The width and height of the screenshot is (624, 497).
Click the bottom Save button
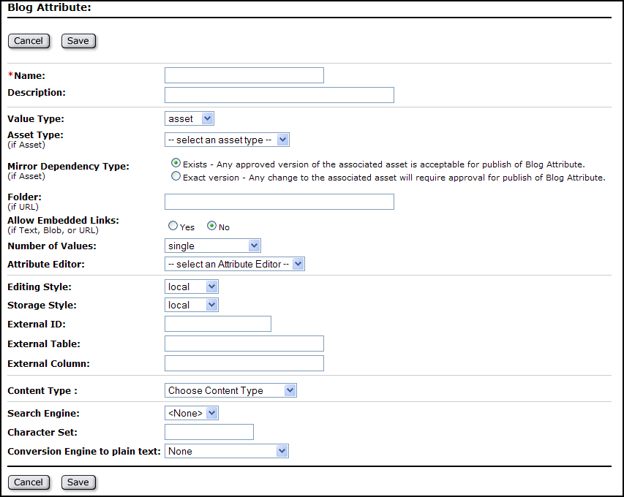coord(78,482)
